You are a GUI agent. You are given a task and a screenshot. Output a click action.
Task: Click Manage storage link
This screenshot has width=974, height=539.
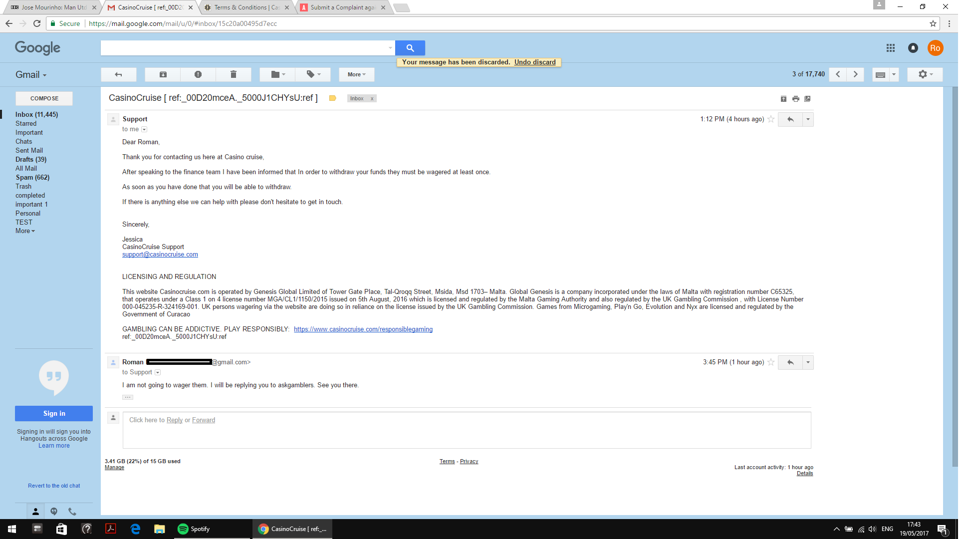click(x=114, y=468)
